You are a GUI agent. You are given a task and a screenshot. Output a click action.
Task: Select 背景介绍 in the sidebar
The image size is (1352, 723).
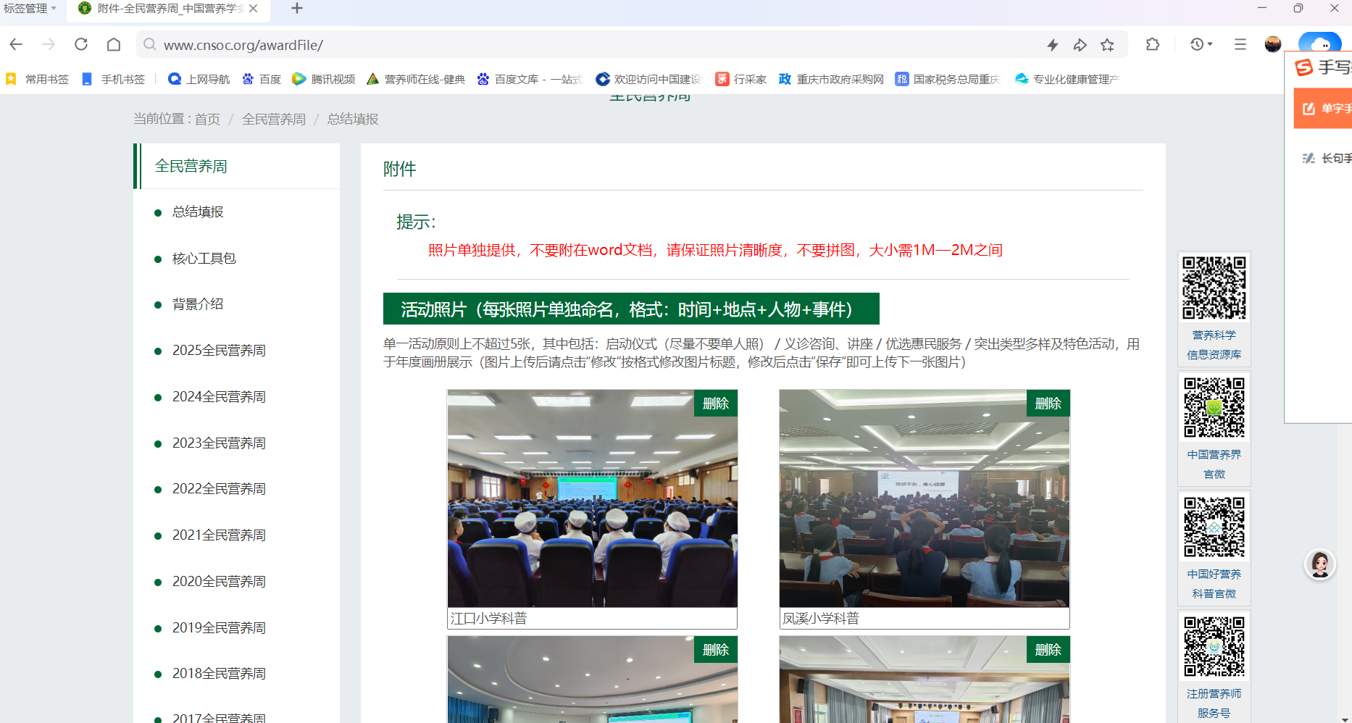[x=198, y=304]
